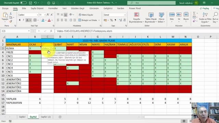
Task: Click the title cell 2020 YILI ABC BAKIM PLANI
Action: coord(99,41)
